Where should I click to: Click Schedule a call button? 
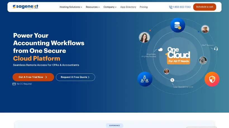click(x=204, y=7)
